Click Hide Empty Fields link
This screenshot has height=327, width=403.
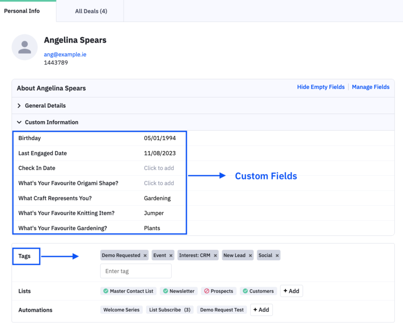321,87
